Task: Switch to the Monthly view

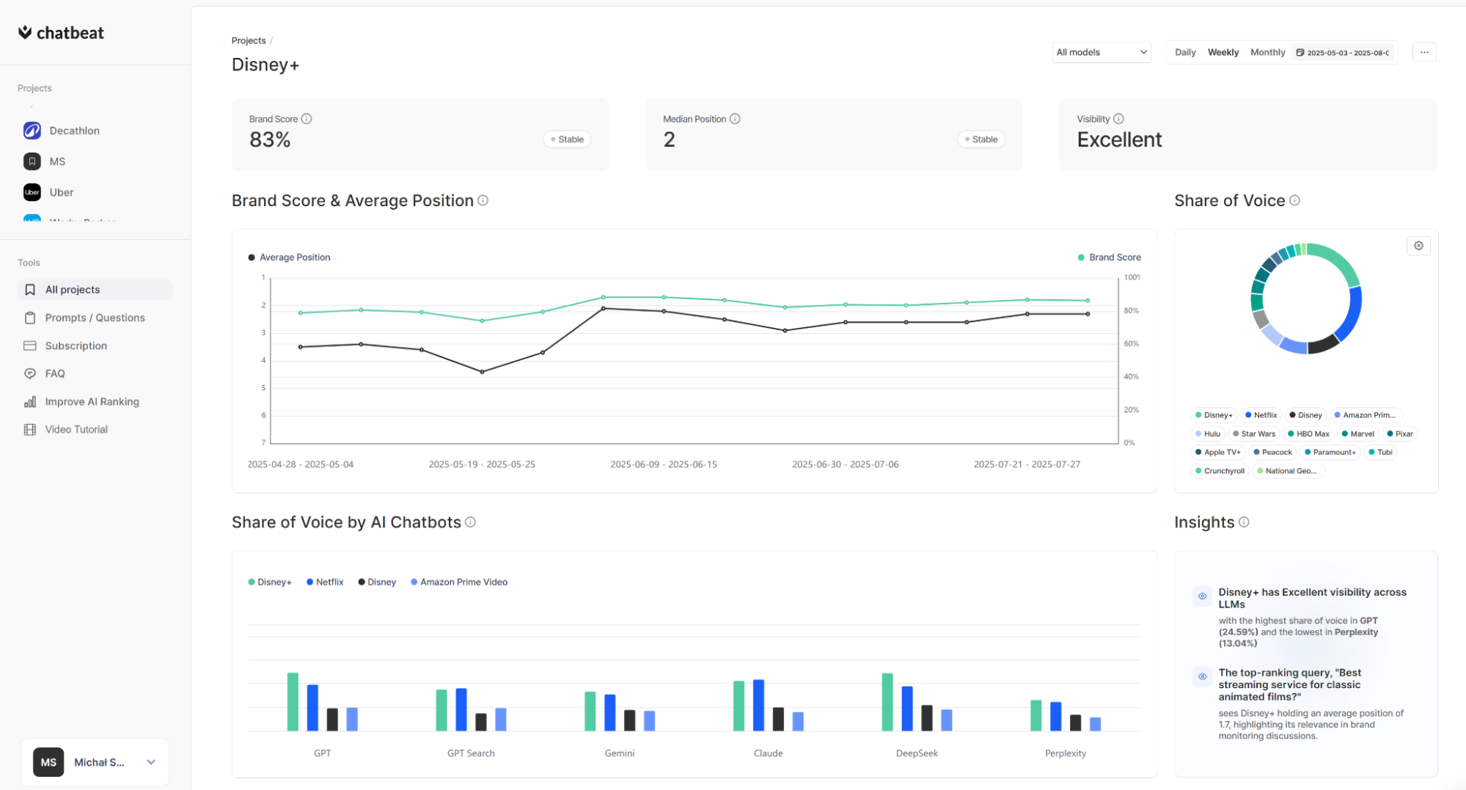Action: 1267,52
